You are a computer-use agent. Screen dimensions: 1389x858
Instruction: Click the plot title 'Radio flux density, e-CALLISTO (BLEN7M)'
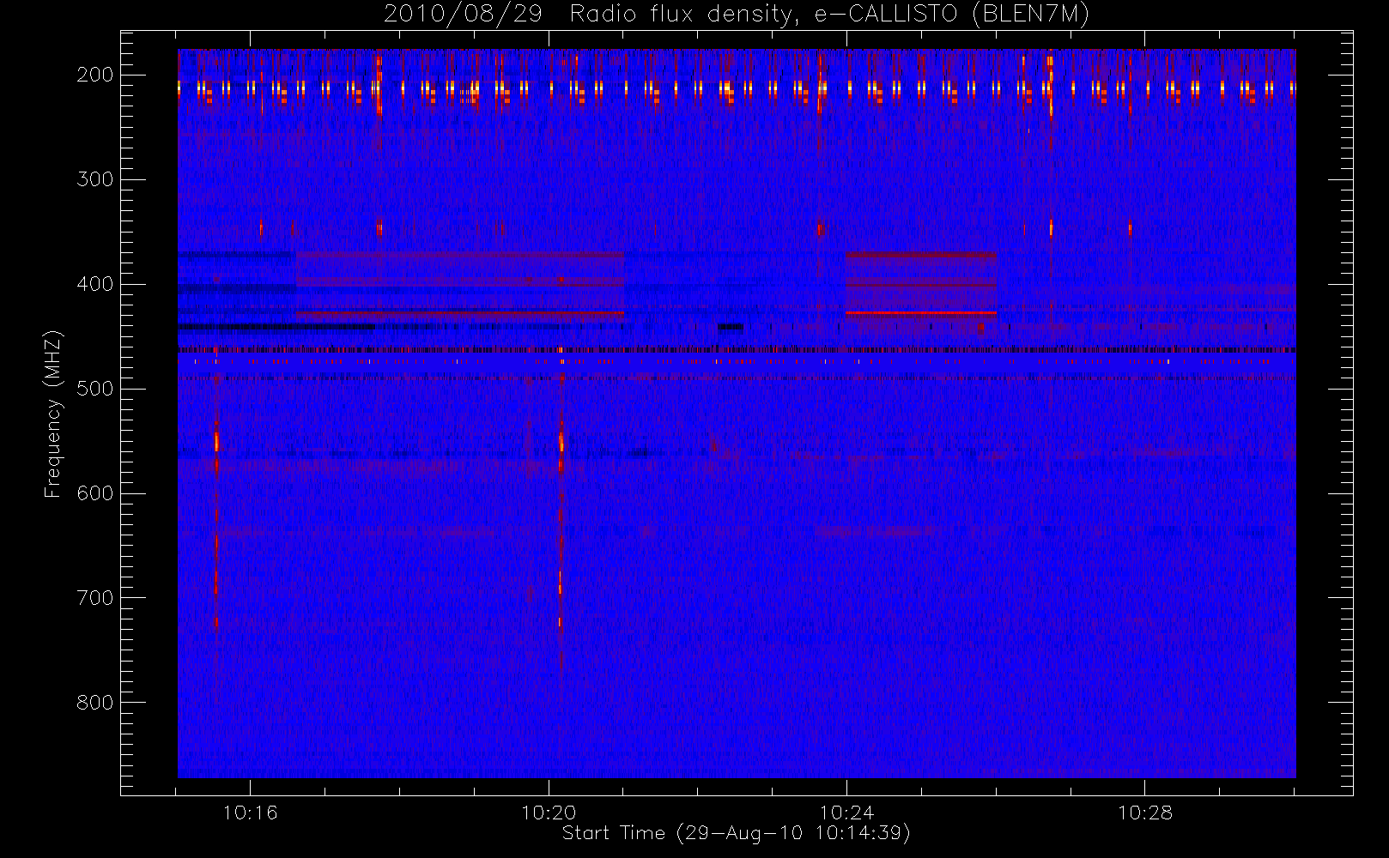click(829, 15)
